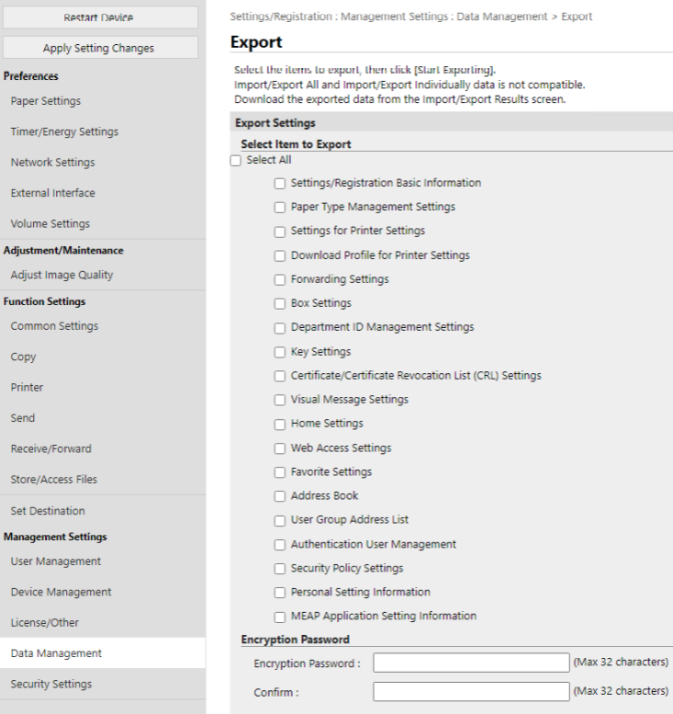
Task: Enable MEAP Application Setting Information checkbox
Action: (x=281, y=616)
